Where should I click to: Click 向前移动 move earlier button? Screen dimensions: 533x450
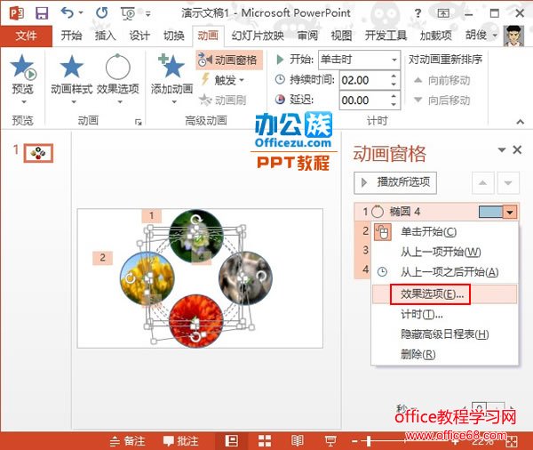coord(442,80)
